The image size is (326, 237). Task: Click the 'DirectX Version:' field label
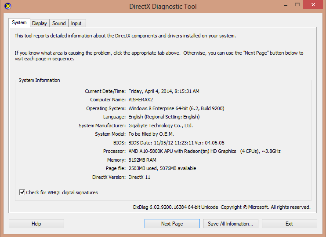click(109, 177)
